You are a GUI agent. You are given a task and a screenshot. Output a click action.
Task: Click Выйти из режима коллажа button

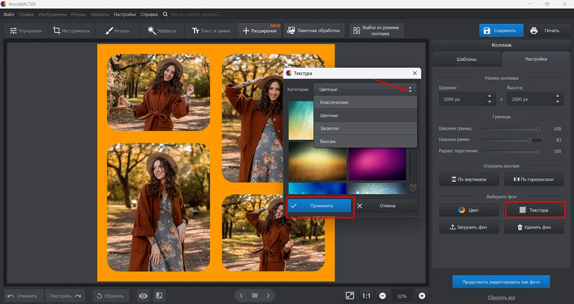[377, 31]
